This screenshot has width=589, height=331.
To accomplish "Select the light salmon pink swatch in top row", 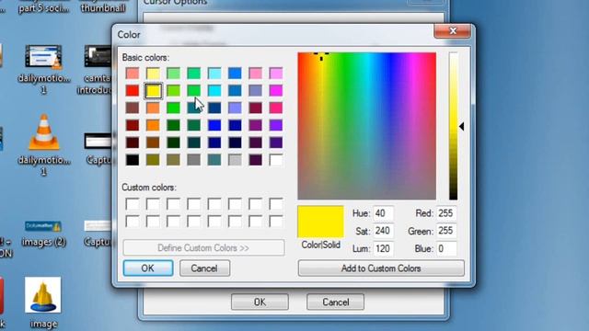I will coord(133,74).
